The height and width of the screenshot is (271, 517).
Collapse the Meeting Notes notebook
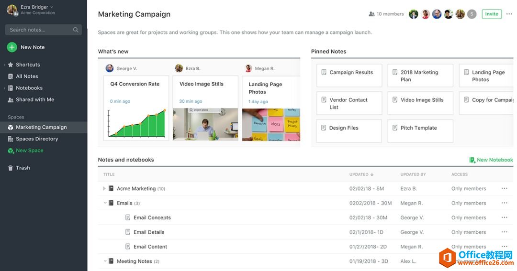(105, 261)
